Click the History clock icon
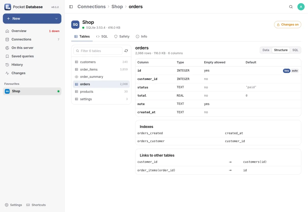 point(7,65)
